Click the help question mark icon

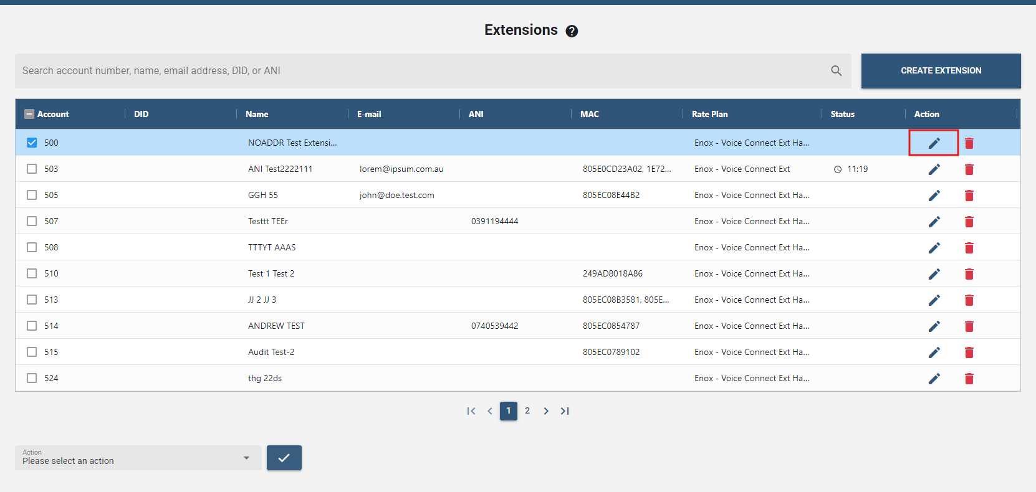pos(572,31)
